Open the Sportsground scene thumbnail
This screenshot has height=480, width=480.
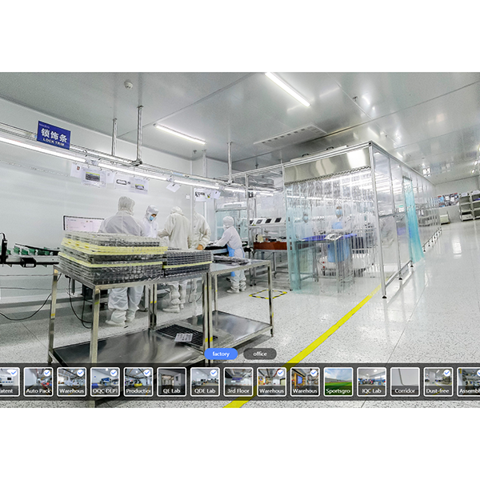coord(338,382)
